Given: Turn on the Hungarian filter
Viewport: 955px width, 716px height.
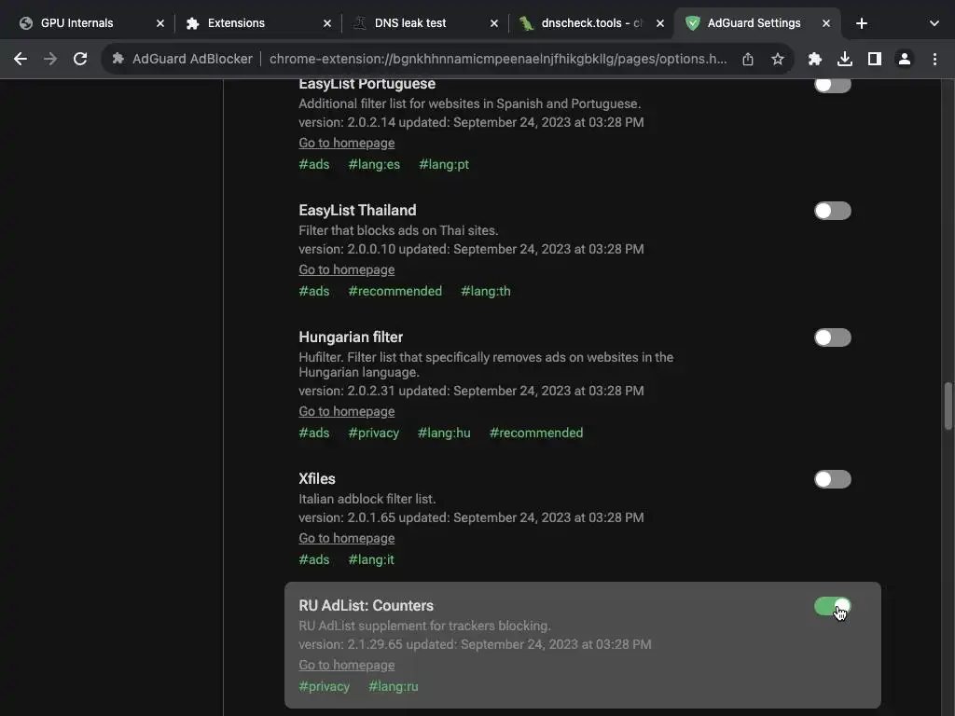Looking at the screenshot, I should (833, 337).
